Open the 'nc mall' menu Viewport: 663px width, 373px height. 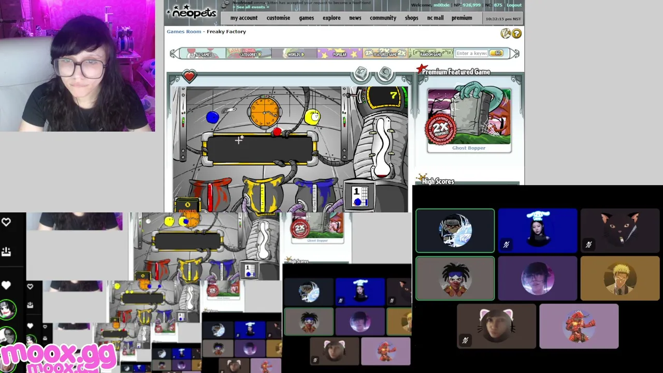point(435,18)
